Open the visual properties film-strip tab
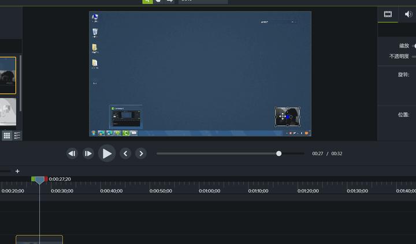The width and height of the screenshot is (416, 244). [388, 14]
